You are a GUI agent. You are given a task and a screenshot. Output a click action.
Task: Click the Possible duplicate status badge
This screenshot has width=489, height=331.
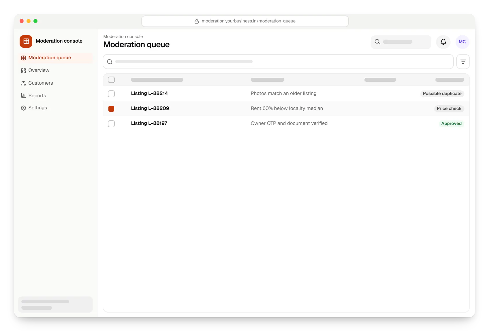(442, 94)
